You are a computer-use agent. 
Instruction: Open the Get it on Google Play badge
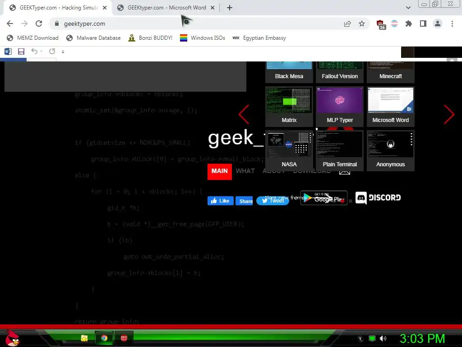pyautogui.click(x=324, y=198)
